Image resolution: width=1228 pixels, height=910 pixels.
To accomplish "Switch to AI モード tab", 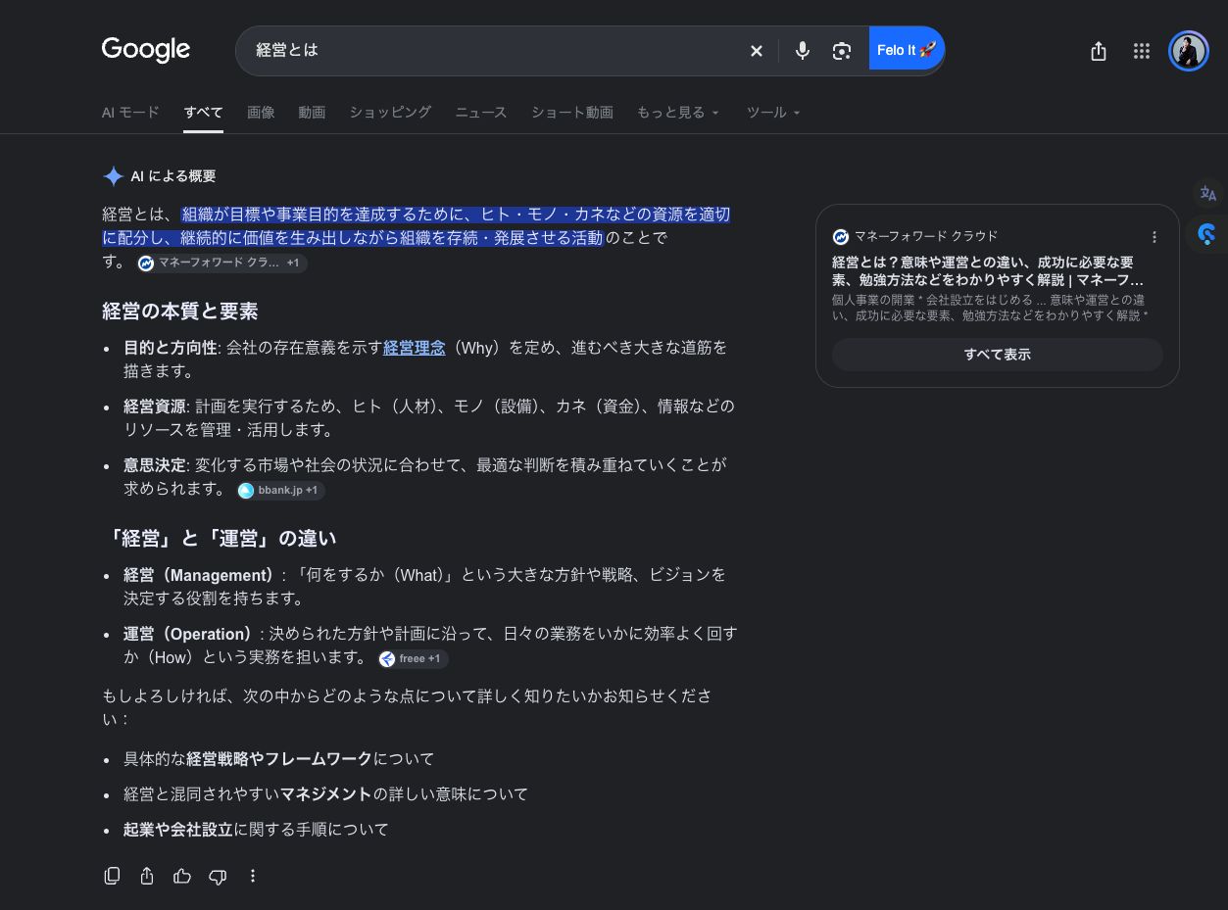I will click(130, 113).
